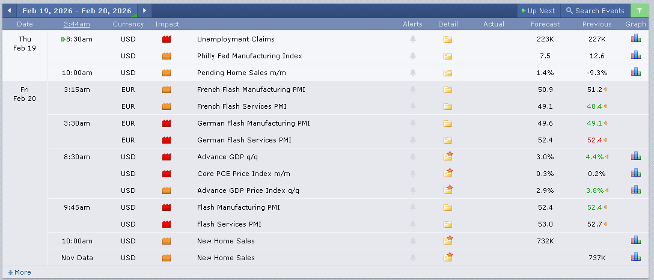Screen dimensions: 654x280
Task: Open graph for Unemployment Claims
Action: tap(635, 39)
